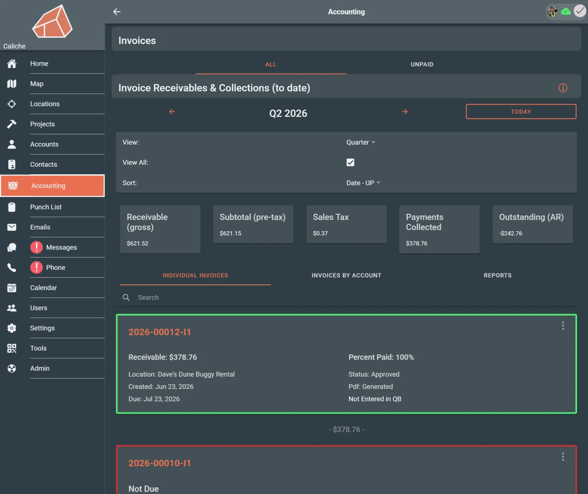Click the Messages red alert badge

[x=37, y=247]
